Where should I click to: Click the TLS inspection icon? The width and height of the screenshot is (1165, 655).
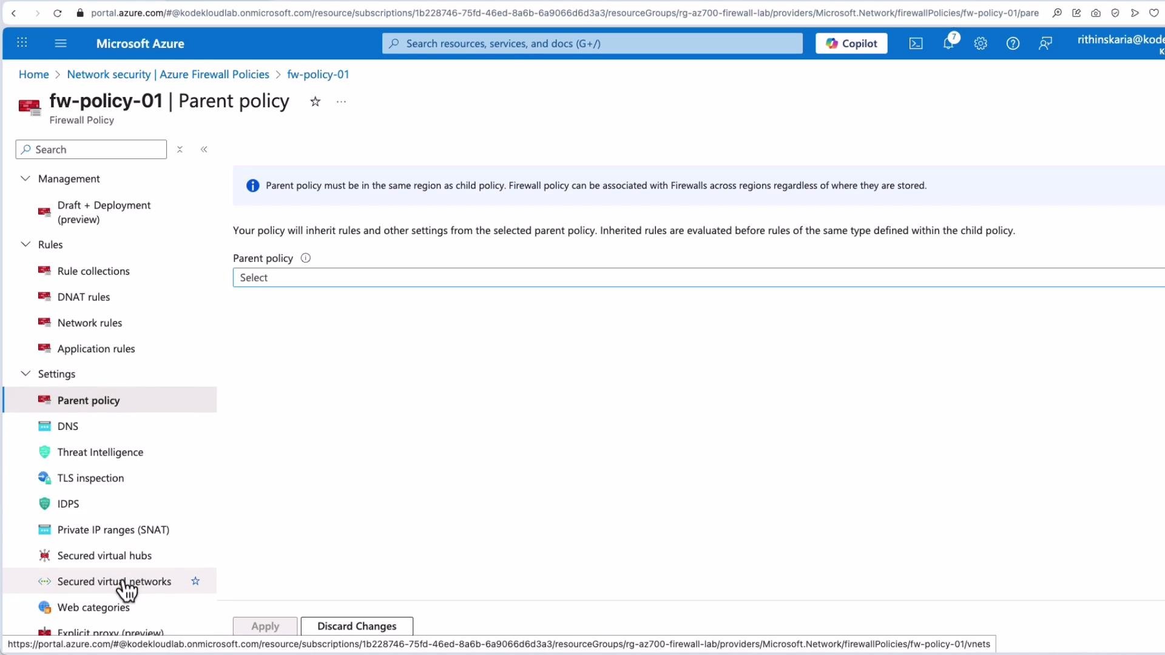[x=44, y=478]
